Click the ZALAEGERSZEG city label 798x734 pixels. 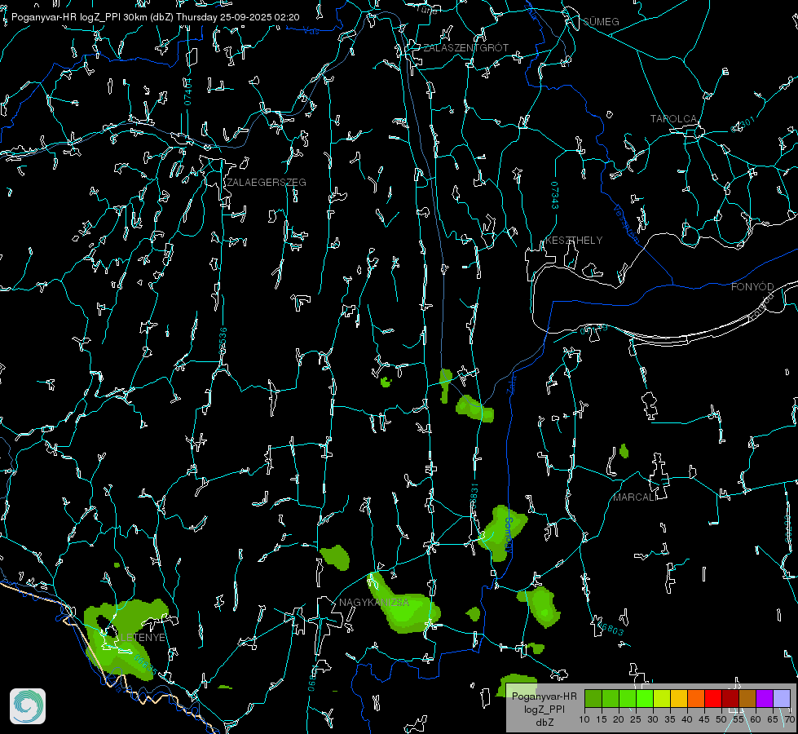267,183
